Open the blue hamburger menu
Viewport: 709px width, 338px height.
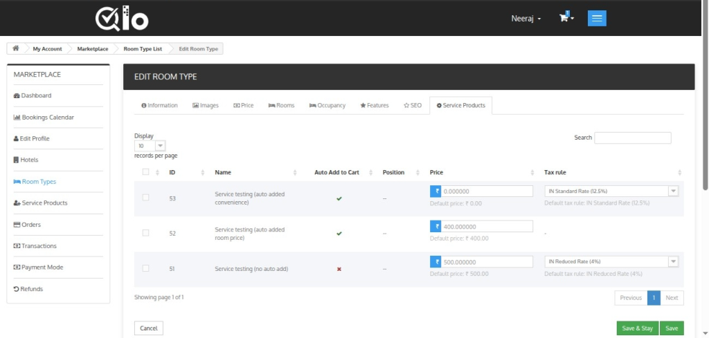click(x=597, y=19)
